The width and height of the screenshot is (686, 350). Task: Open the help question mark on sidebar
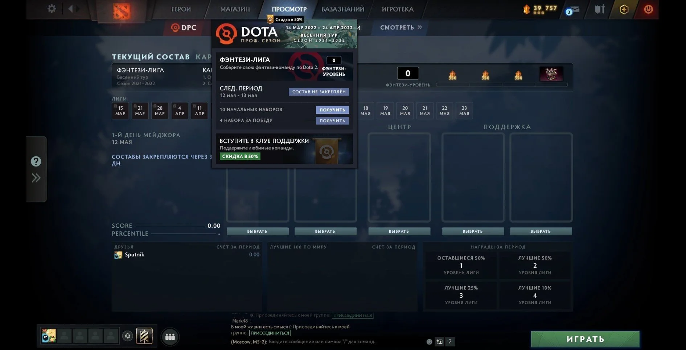click(36, 161)
